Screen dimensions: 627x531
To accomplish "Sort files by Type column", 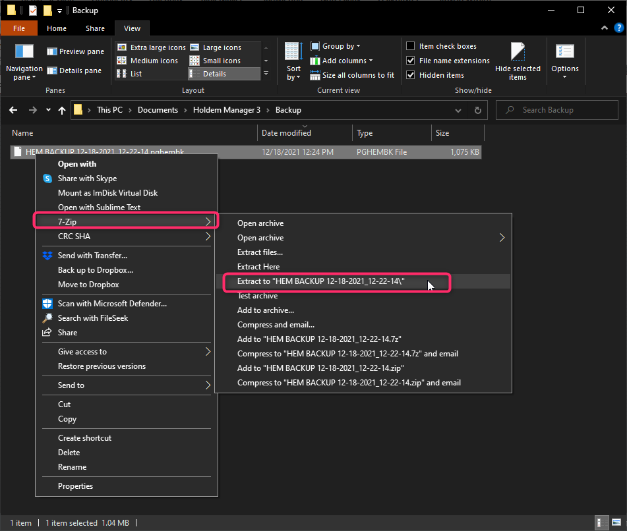I will (392, 133).
